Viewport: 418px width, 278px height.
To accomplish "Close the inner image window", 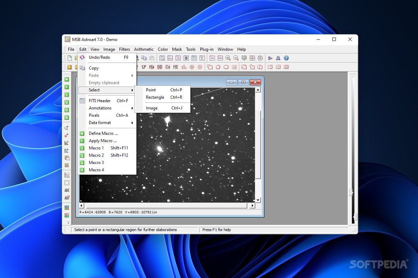I will tap(255, 82).
